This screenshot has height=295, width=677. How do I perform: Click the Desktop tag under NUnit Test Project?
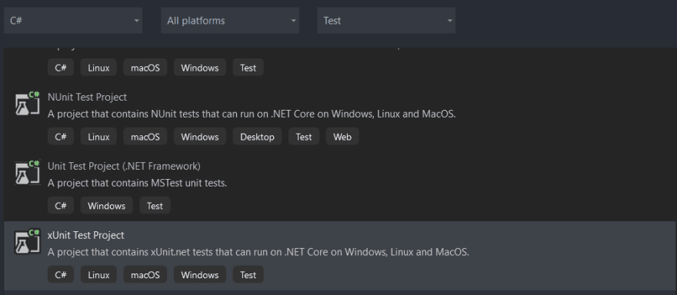(x=257, y=137)
